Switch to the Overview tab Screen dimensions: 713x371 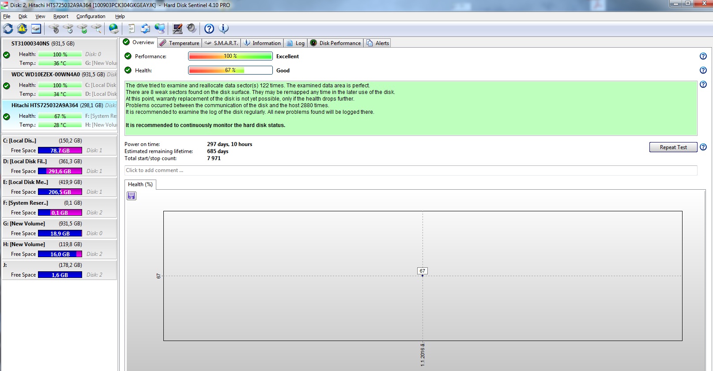(x=139, y=42)
